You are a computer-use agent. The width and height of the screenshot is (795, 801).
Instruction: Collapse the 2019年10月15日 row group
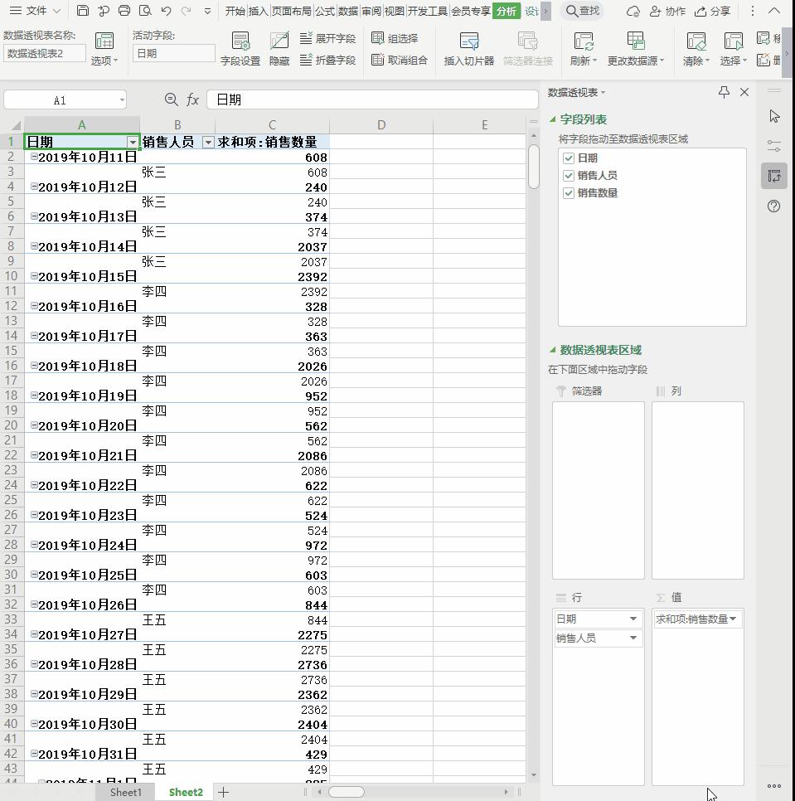tap(34, 276)
